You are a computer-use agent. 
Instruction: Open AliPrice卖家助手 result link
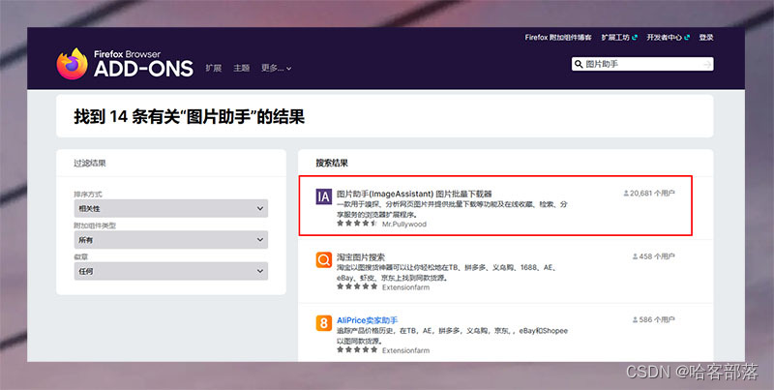pyautogui.click(x=368, y=320)
